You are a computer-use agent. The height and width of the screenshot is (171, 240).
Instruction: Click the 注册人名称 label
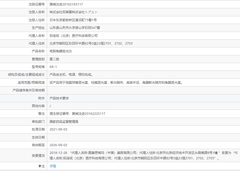pyautogui.click(x=37, y=12)
